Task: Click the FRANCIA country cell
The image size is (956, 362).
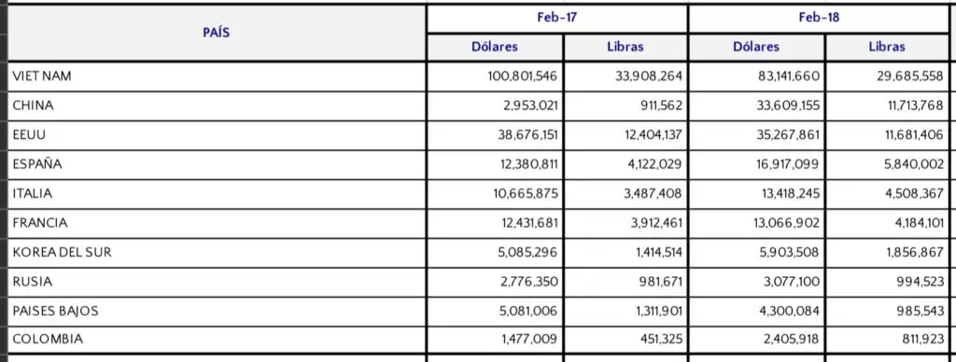Action: (x=217, y=223)
